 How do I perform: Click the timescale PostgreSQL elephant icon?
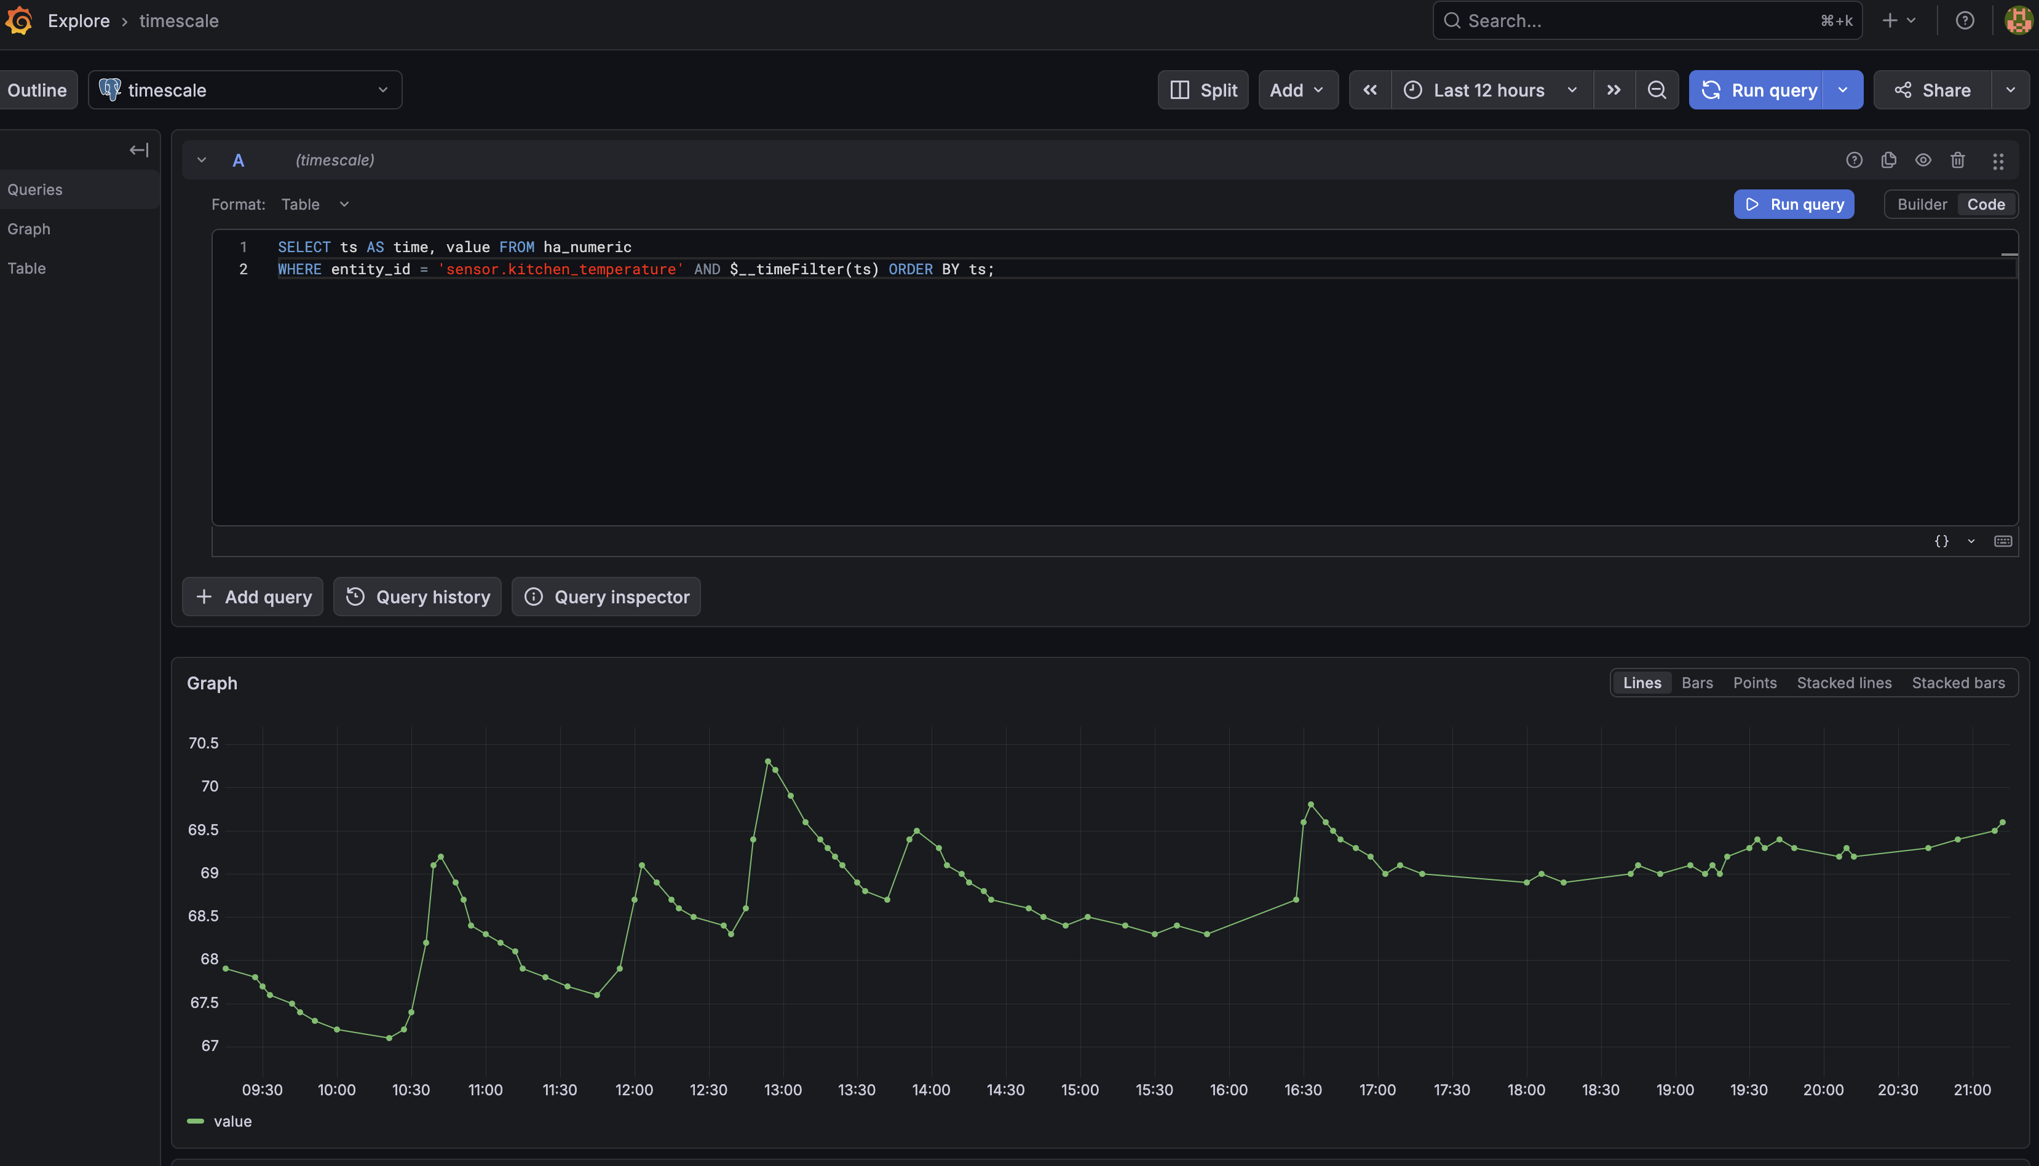(109, 90)
